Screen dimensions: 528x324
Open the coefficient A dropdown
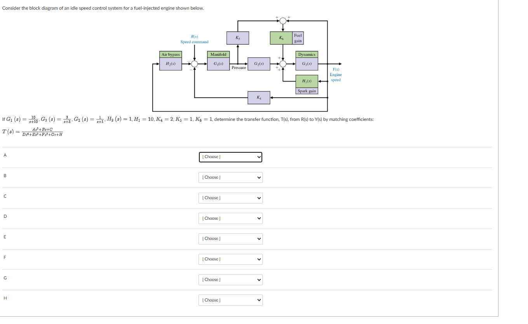(x=230, y=157)
